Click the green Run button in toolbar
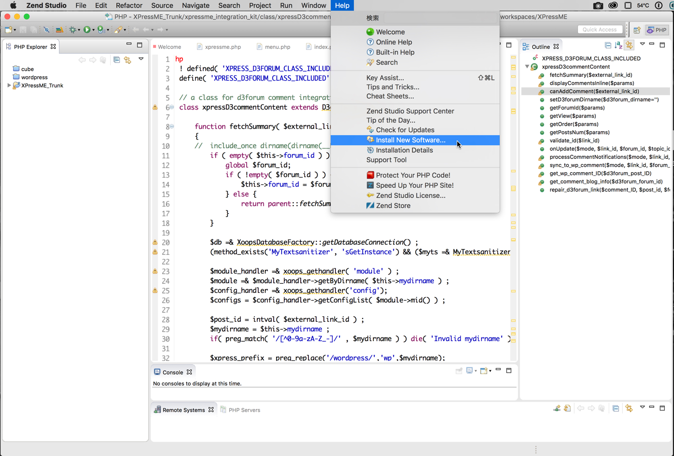This screenshot has height=456, width=674. pos(87,30)
